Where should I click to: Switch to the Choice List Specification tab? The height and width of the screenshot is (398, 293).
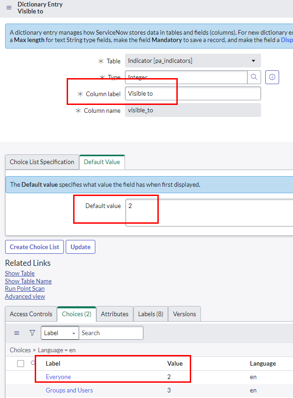click(x=42, y=162)
